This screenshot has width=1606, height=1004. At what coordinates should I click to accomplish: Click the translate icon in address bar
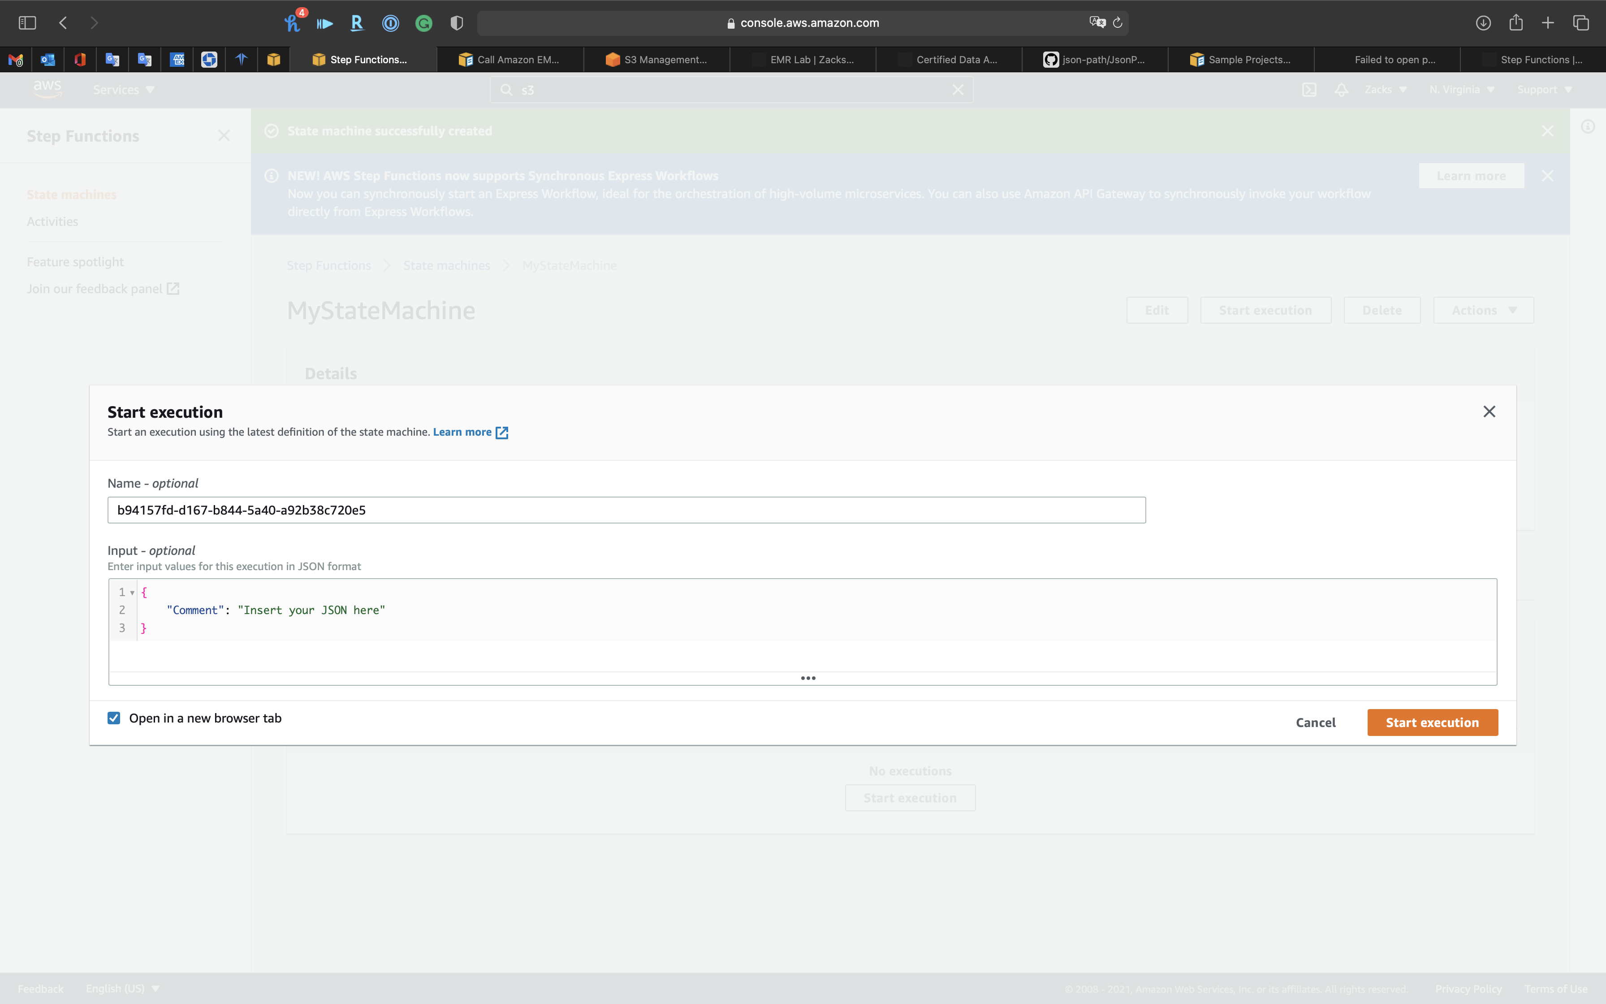pos(1097,22)
